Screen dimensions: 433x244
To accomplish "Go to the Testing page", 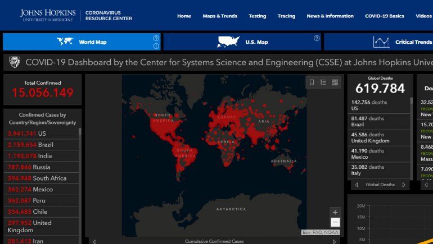I will point(257,16).
